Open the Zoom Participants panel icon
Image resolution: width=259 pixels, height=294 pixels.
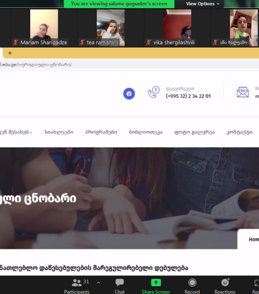[76, 283]
